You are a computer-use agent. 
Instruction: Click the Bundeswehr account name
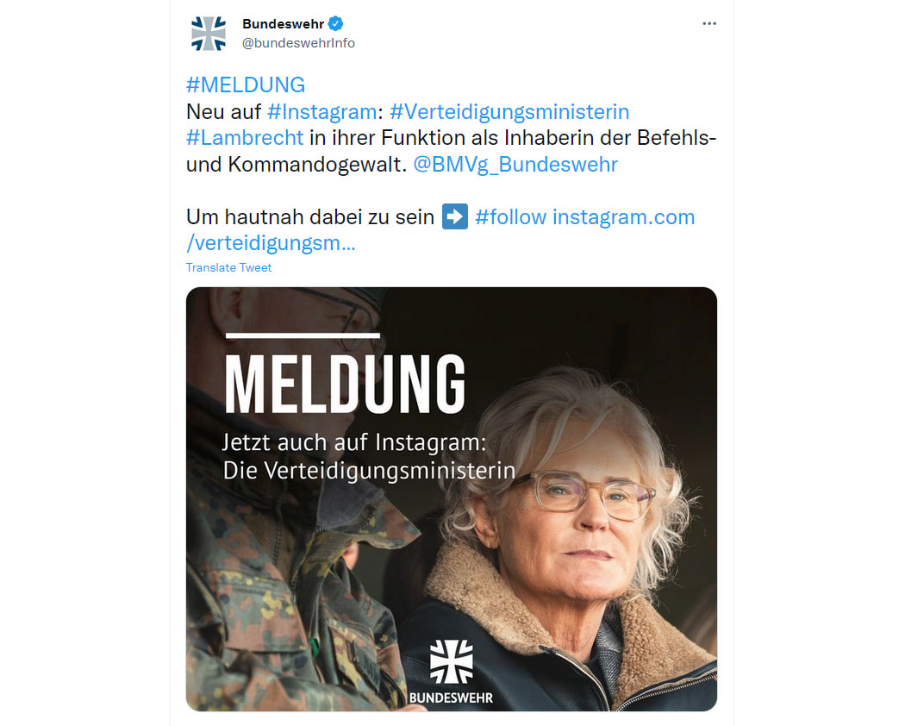(x=283, y=23)
